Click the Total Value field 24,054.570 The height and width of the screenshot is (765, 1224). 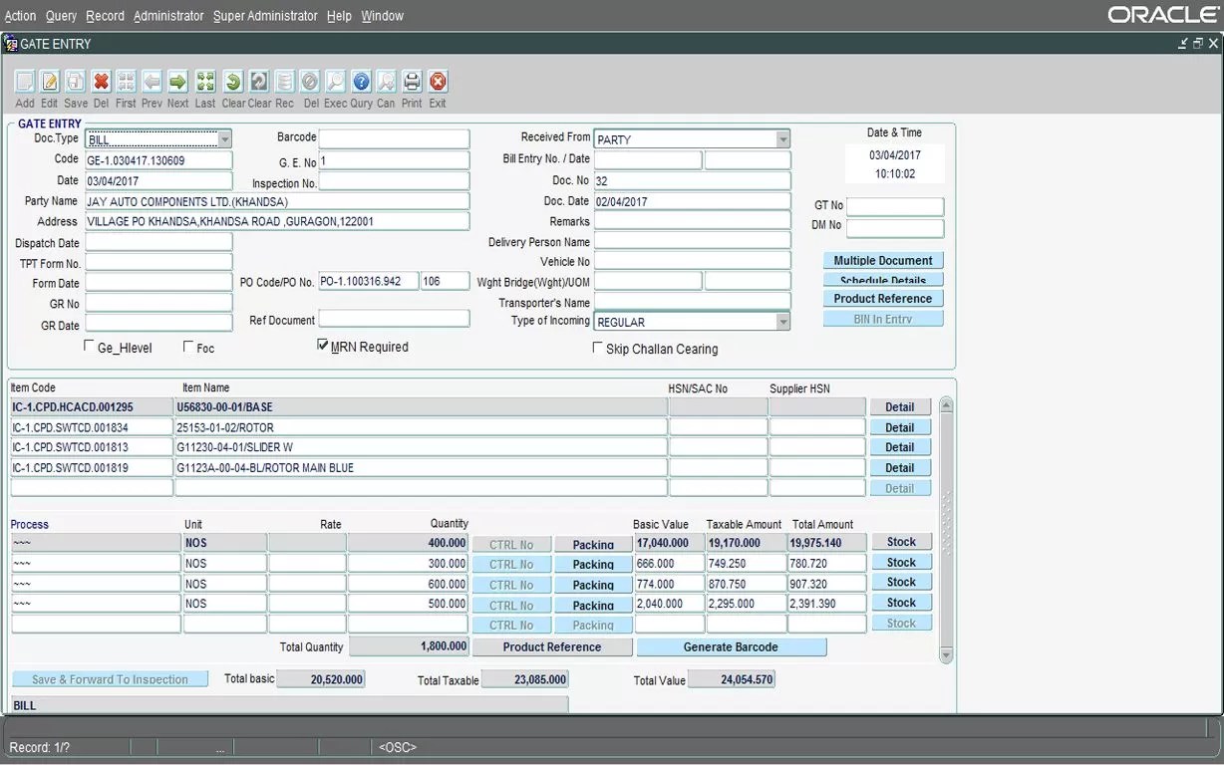731,679
